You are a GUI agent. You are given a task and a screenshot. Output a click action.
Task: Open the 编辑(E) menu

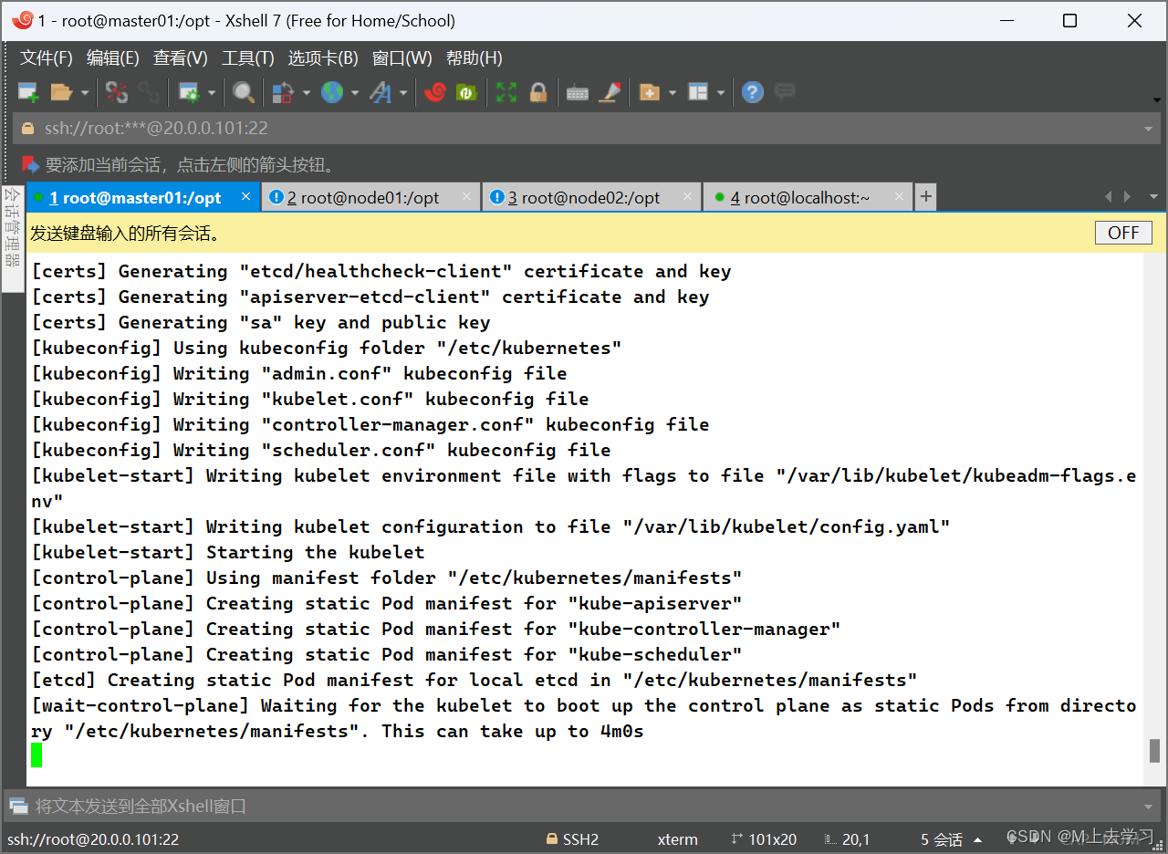point(113,58)
